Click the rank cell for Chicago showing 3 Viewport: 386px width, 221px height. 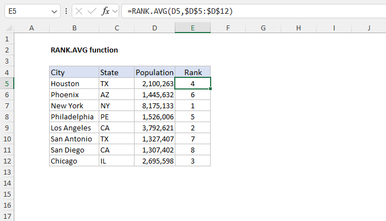click(x=192, y=161)
